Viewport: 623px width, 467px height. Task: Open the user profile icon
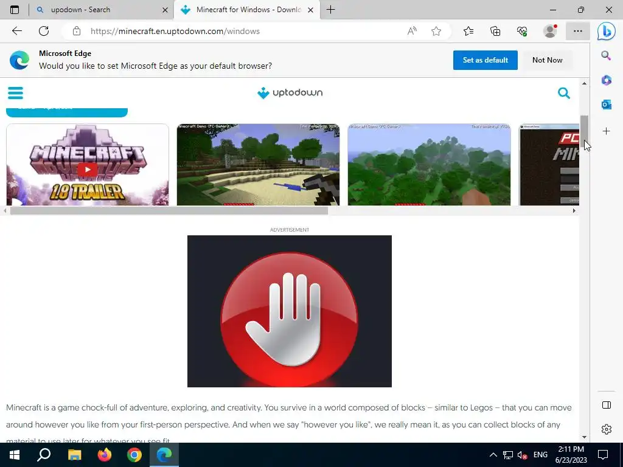(x=550, y=31)
